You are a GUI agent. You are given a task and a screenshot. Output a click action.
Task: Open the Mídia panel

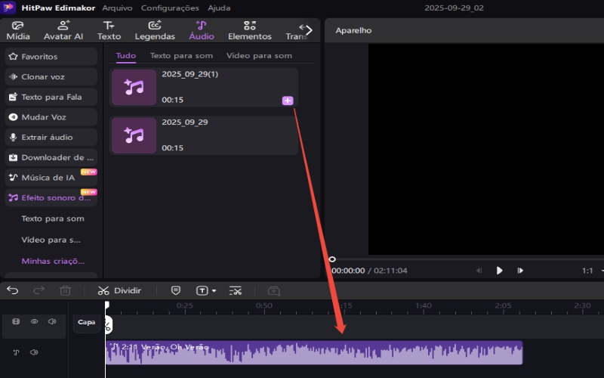[x=18, y=30]
